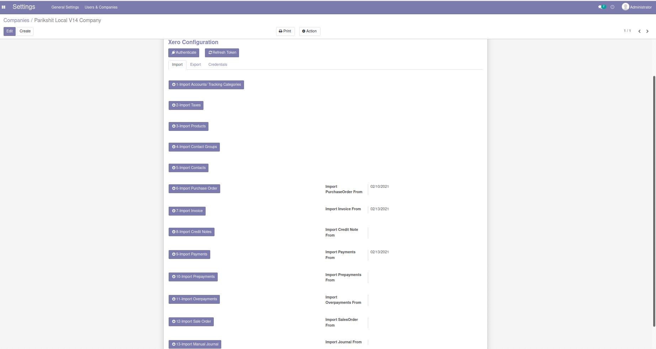656x349 pixels.
Task: Switch to the Export tab
Action: tap(195, 65)
